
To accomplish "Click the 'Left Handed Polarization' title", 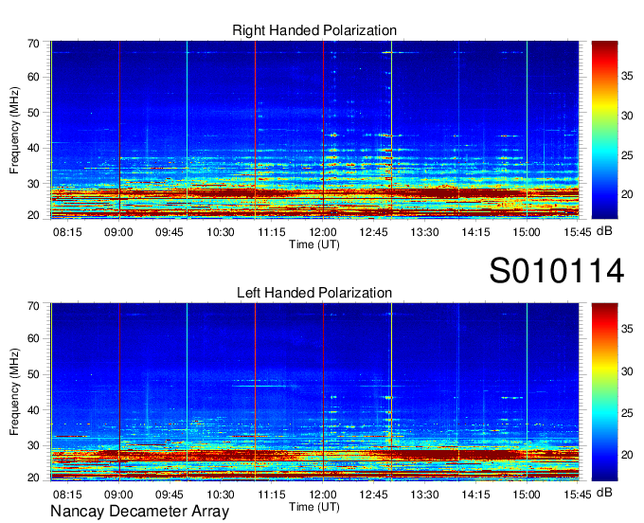I will pyautogui.click(x=314, y=293).
